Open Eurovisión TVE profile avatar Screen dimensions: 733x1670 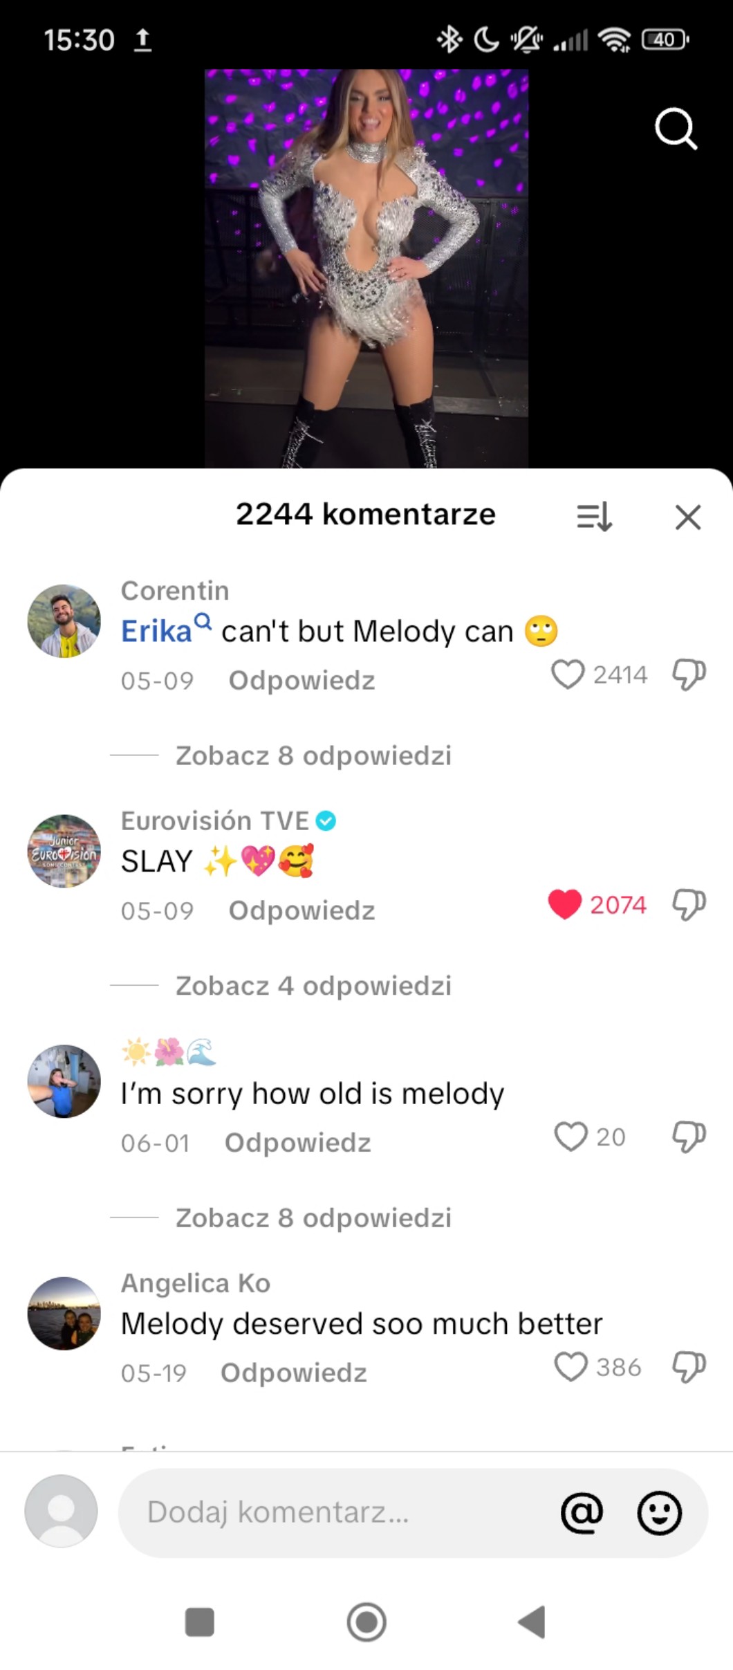pos(64,851)
